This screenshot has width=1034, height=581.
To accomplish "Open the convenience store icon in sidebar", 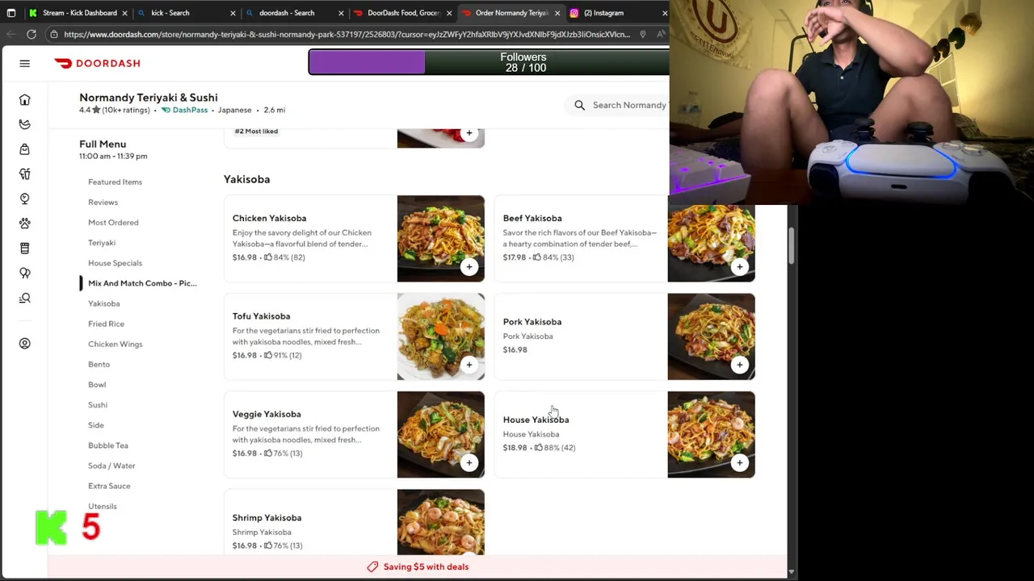I will [x=24, y=248].
